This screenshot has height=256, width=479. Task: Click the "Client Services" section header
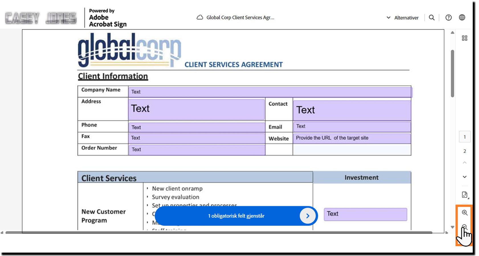pos(109,178)
